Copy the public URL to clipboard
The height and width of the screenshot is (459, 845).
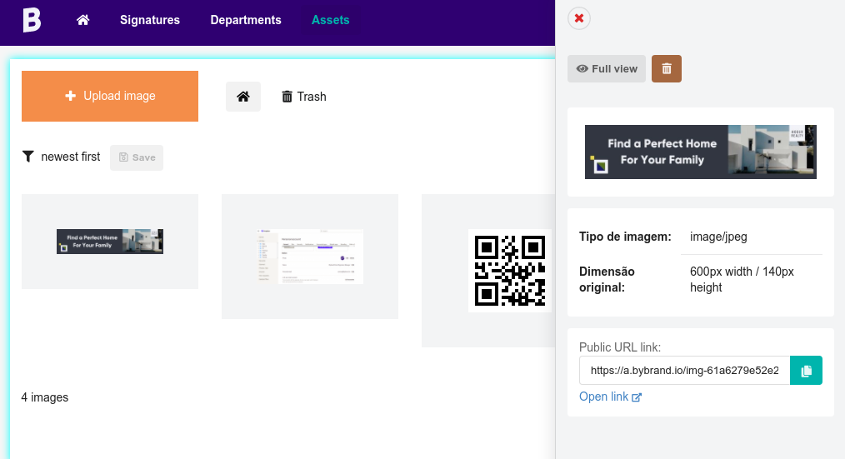click(x=806, y=370)
